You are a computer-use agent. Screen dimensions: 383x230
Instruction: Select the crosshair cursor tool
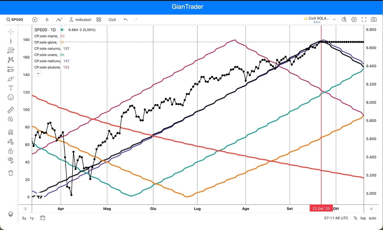11,32
